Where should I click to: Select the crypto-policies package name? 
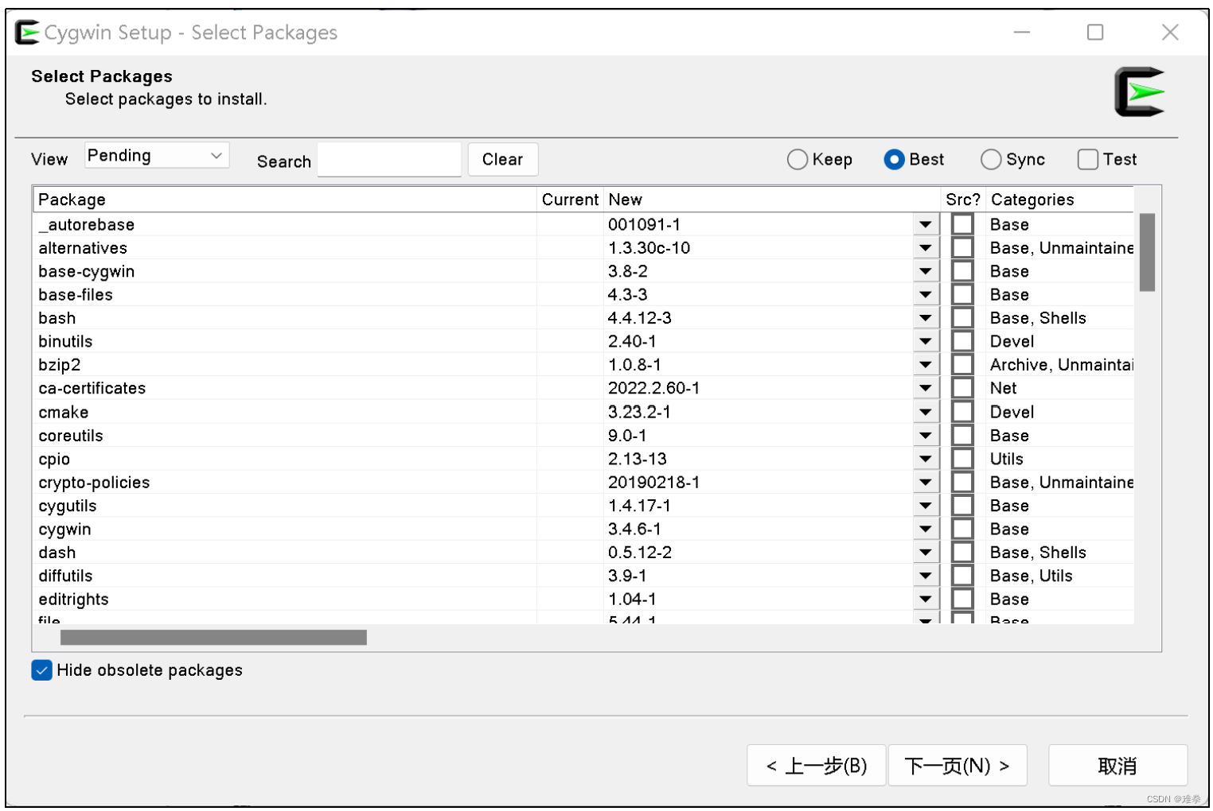[94, 483]
